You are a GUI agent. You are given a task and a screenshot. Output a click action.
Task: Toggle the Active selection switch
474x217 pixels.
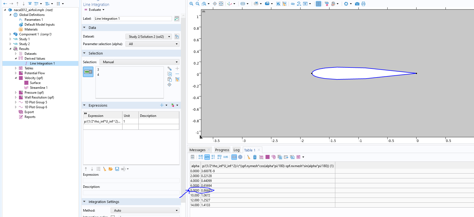[88, 72]
